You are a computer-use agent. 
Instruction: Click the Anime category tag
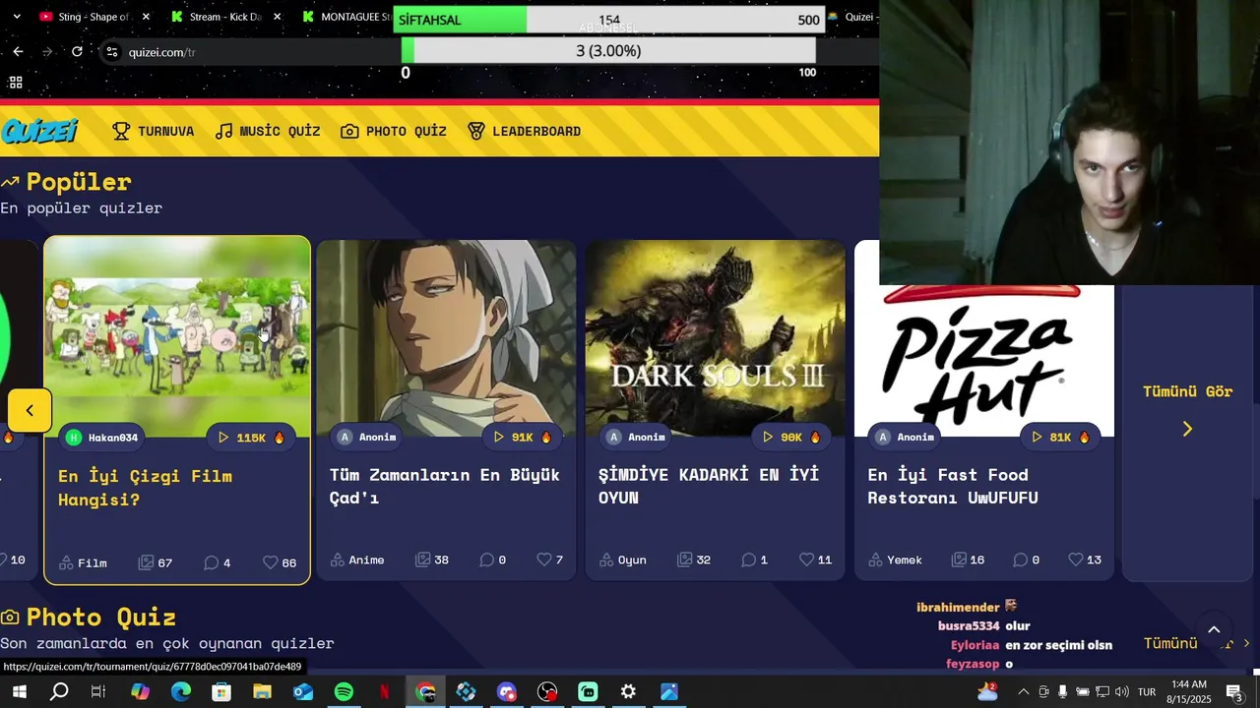(357, 560)
